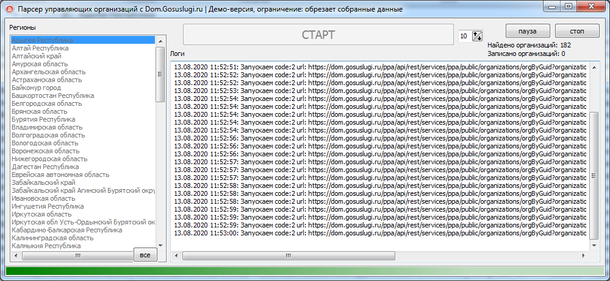Choose Байконур город from the list
The height and width of the screenshot is (281, 610).
pos(36,88)
